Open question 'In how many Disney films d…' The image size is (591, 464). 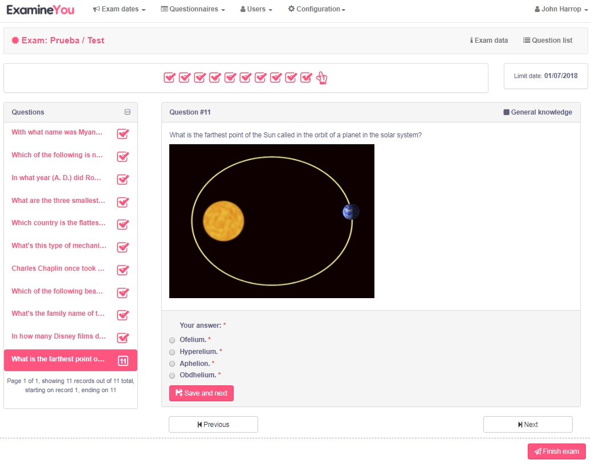[59, 336]
